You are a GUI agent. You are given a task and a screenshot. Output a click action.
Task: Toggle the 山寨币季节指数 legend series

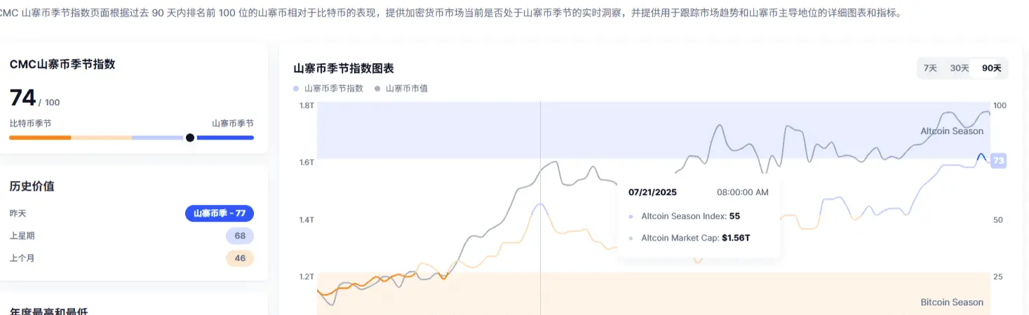coord(328,88)
